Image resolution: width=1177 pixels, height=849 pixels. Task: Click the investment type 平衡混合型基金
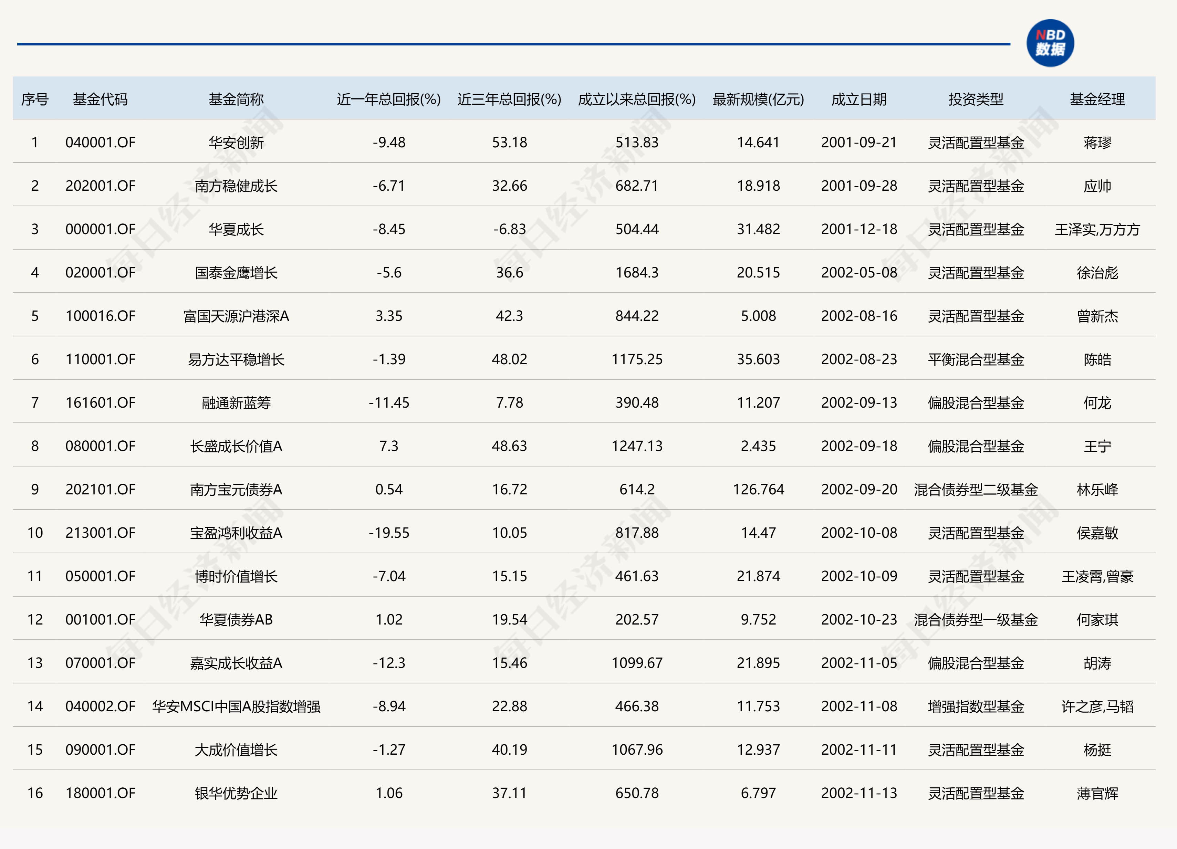pyautogui.click(x=976, y=359)
